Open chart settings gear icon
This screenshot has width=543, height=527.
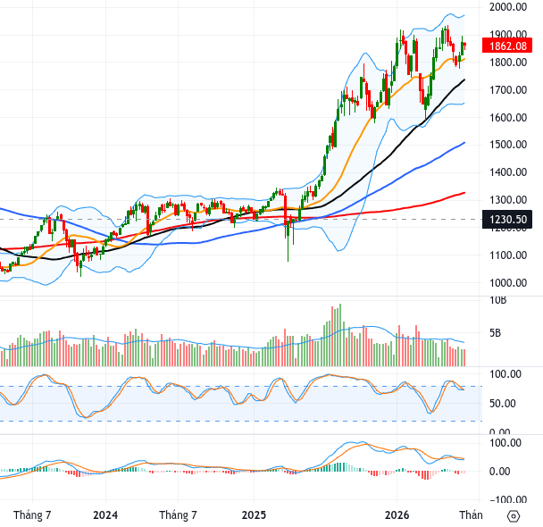click(x=514, y=516)
